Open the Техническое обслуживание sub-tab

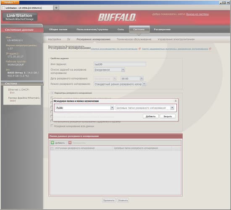(x=134, y=39)
